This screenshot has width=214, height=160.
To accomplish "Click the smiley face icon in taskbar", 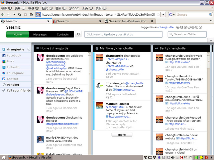I will [x=201, y=157].
